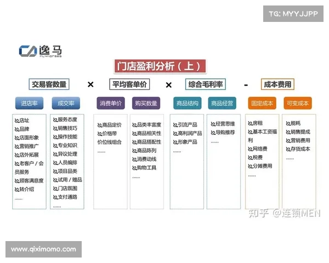Select the 综合毛利率 header box

206,84
